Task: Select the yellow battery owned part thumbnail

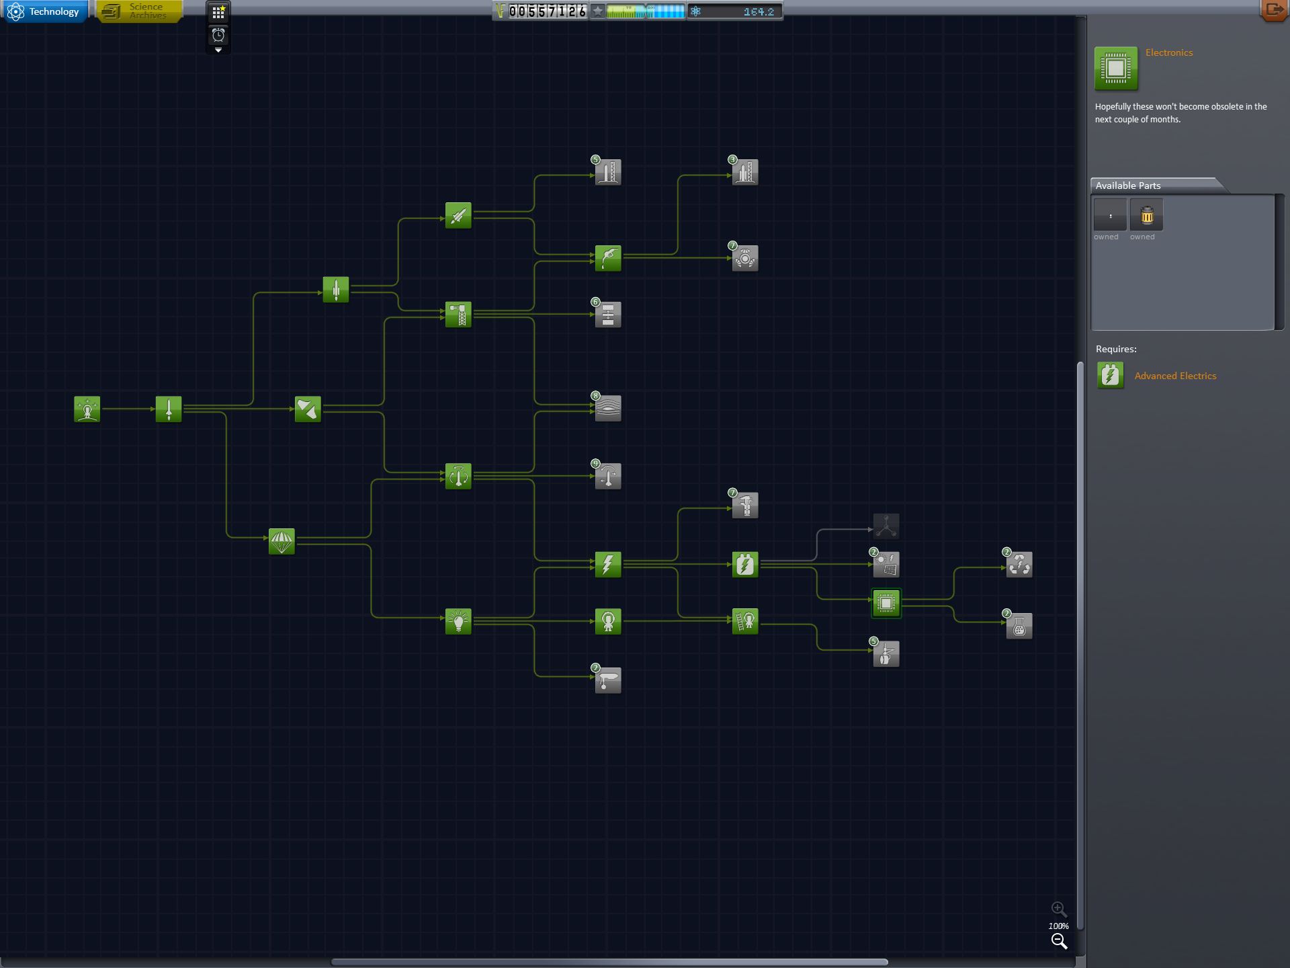Action: (1147, 215)
